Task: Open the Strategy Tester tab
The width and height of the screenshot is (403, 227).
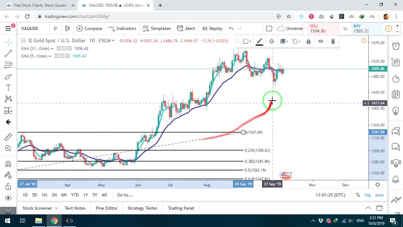Action: click(x=142, y=208)
